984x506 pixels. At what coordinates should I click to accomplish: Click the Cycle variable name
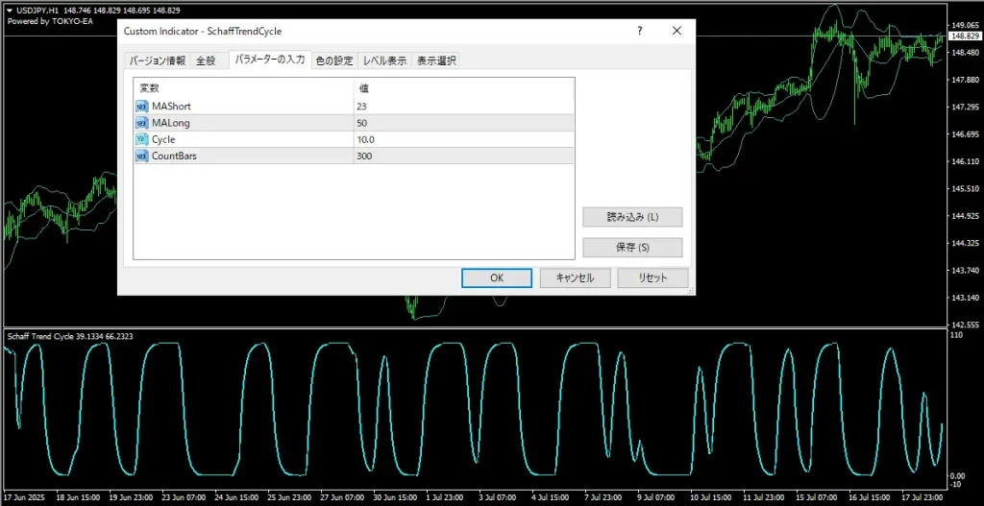click(x=163, y=139)
